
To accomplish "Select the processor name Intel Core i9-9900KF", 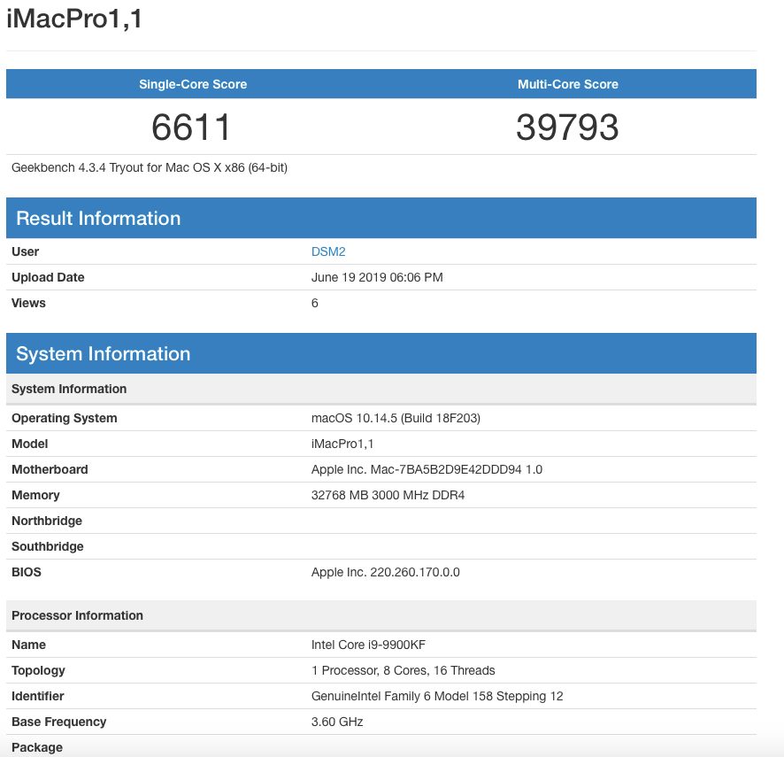I will (368, 645).
